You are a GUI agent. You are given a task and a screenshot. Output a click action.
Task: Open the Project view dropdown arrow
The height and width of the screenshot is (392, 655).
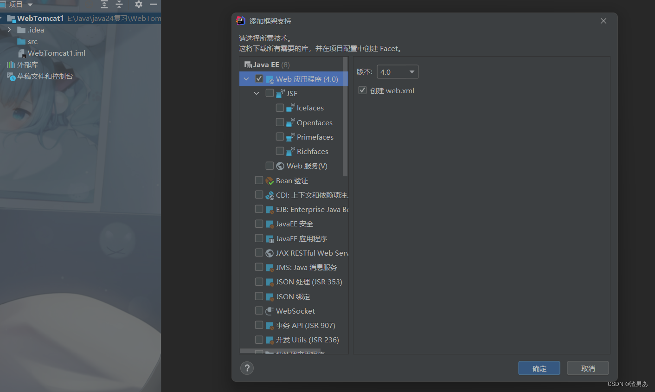tap(30, 5)
